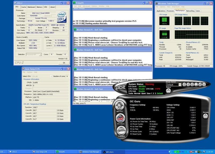This screenshot has width=215, height=154.
Task: Expand hidden tray icons with the arrow
Action: (x=170, y=152)
